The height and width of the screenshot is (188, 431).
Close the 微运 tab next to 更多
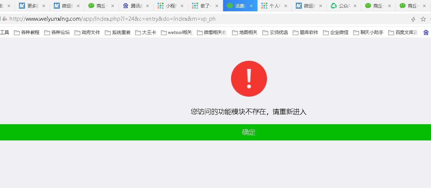pyautogui.click(x=78, y=6)
